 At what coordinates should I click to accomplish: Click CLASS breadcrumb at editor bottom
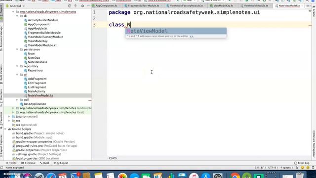[x=113, y=158]
